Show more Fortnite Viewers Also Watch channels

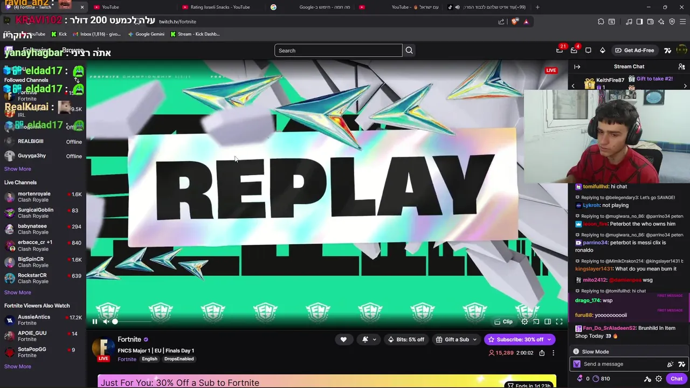click(18, 366)
